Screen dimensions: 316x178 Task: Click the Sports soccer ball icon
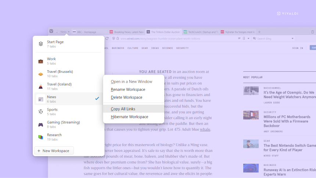pyautogui.click(x=41, y=111)
